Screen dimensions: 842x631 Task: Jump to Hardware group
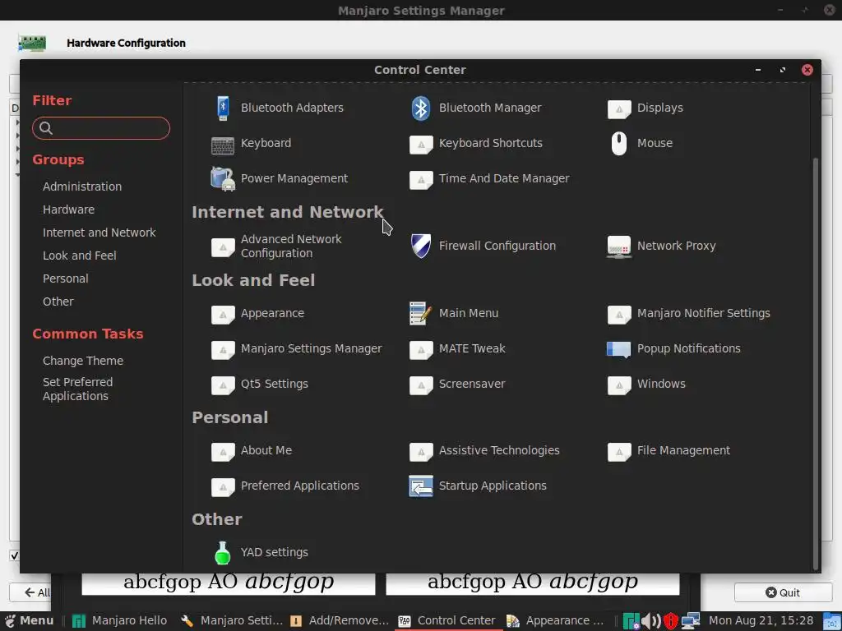pyautogui.click(x=69, y=210)
